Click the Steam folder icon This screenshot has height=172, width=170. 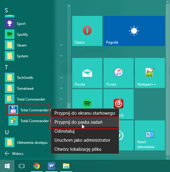tap(10, 45)
